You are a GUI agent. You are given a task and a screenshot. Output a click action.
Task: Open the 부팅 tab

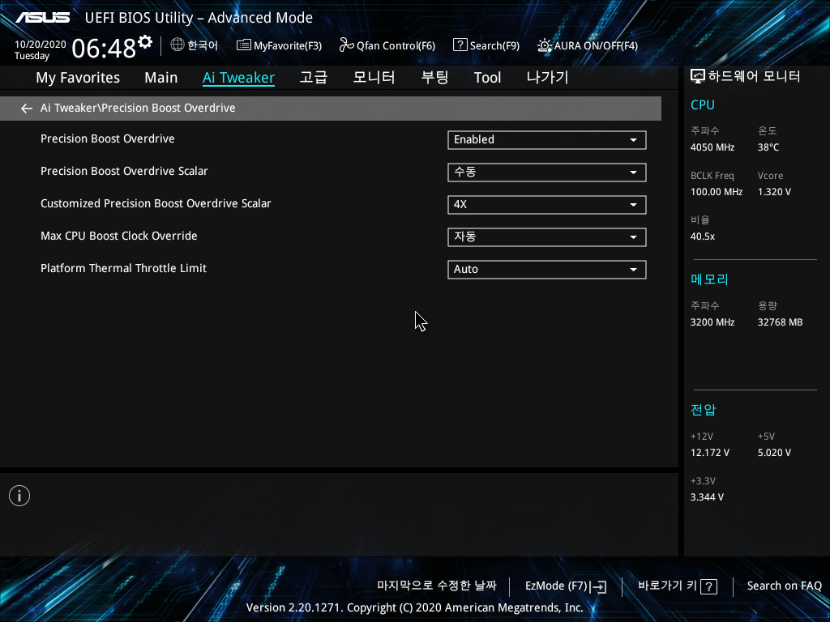click(434, 77)
